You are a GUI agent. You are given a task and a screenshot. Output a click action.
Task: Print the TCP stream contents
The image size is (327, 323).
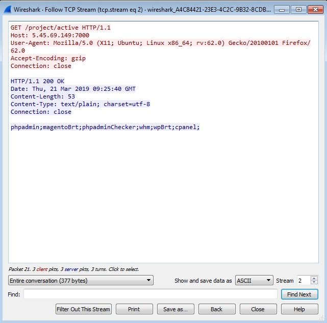coord(134,309)
